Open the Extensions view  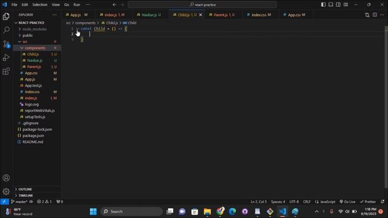coord(6,71)
